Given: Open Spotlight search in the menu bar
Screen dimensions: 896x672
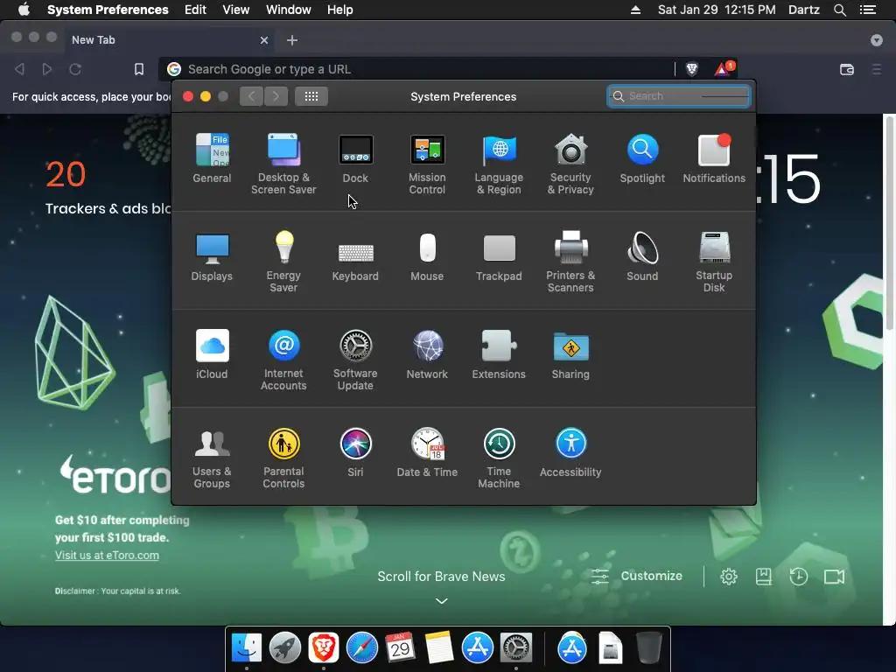Looking at the screenshot, I should coord(840,10).
